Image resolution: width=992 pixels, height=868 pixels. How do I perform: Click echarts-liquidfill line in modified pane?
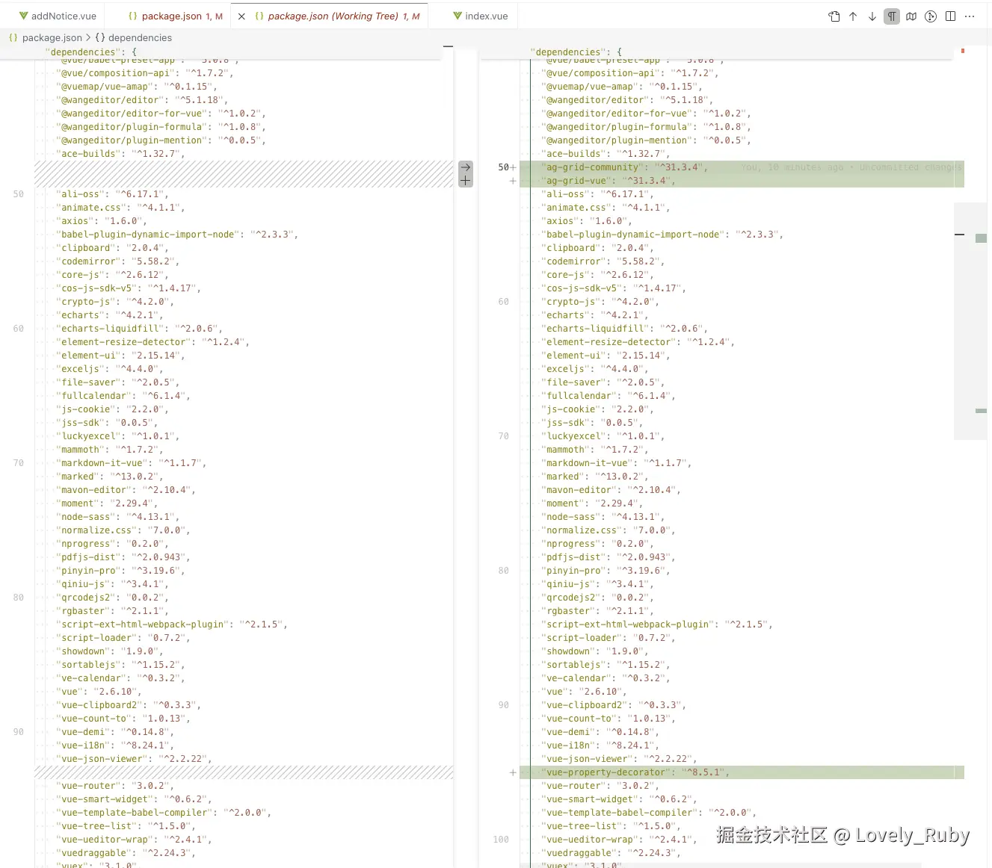click(624, 329)
